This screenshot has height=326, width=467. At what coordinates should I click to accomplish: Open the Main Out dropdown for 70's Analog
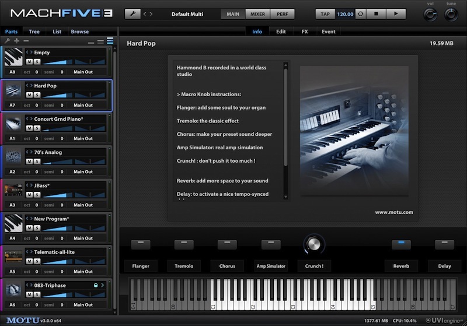click(x=83, y=171)
